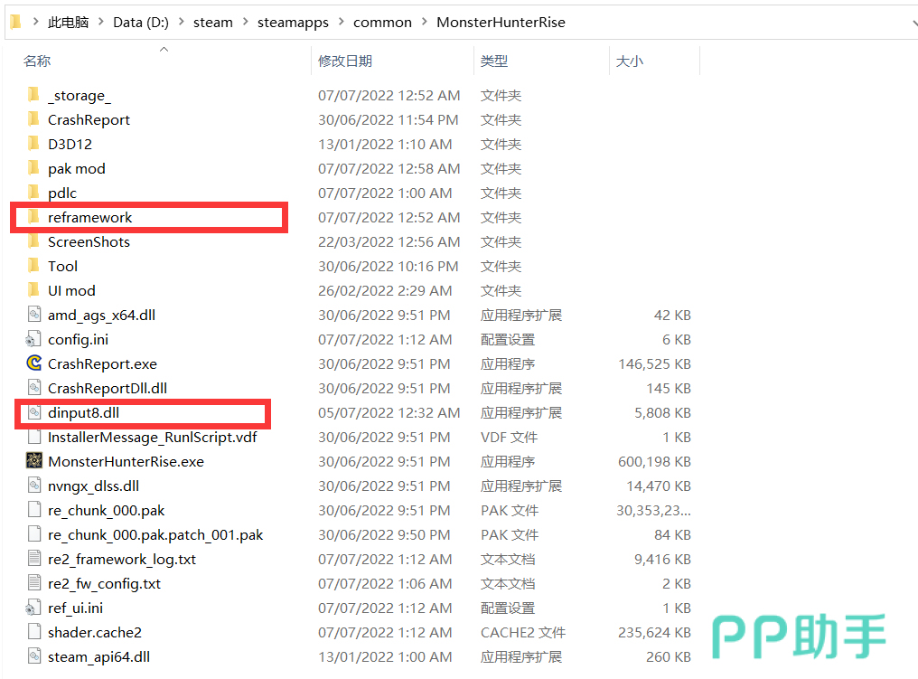Image resolution: width=918 pixels, height=679 pixels.
Task: Click the 600,198 KB size value
Action: tap(654, 462)
